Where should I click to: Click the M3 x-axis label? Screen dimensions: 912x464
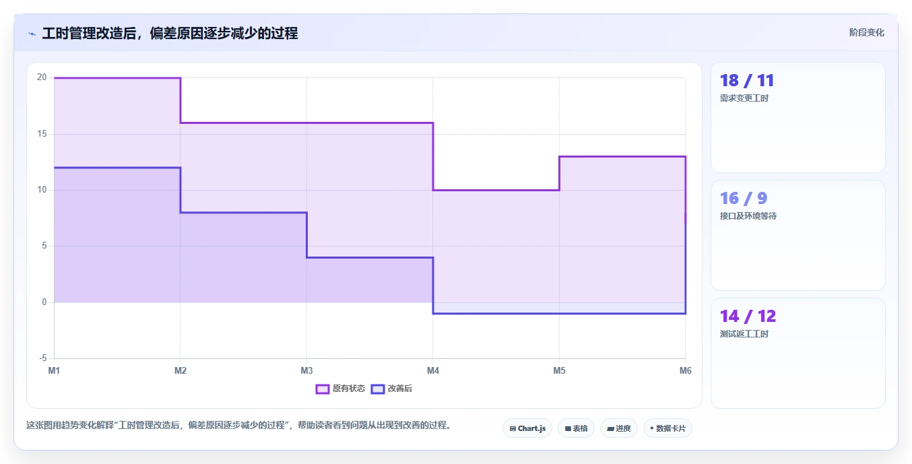[306, 370]
